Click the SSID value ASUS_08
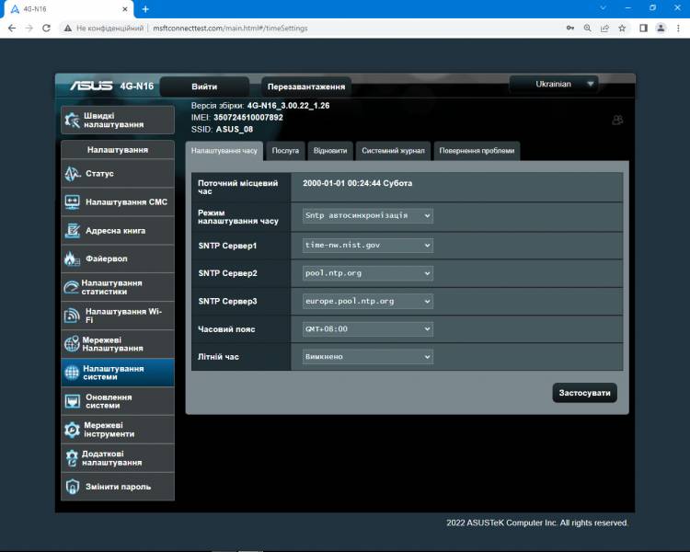Image resolution: width=690 pixels, height=552 pixels. [234, 130]
